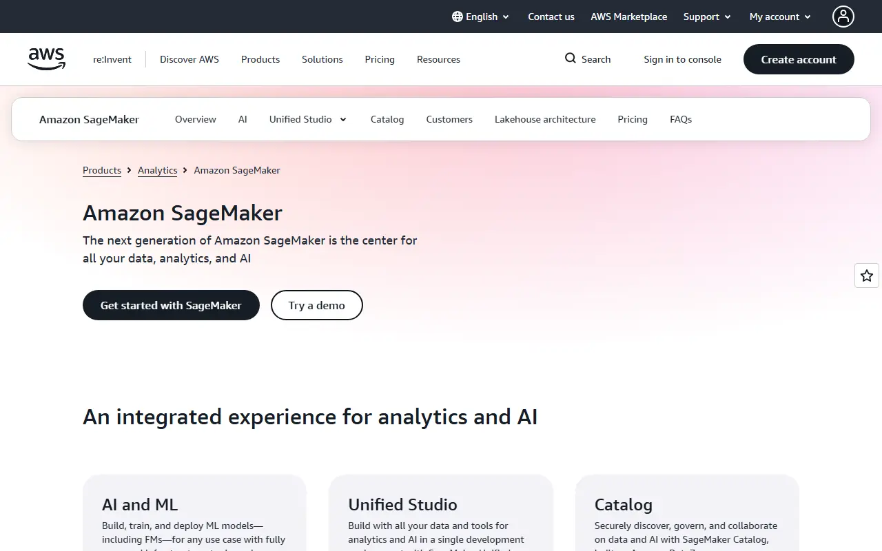Screen dimensions: 882x551
Task: Select the Amazon SageMaker subnav title
Action: (89, 119)
